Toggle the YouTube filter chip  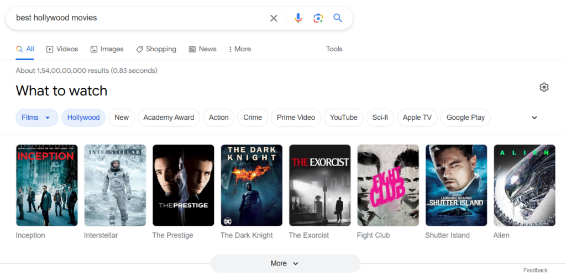coord(344,118)
